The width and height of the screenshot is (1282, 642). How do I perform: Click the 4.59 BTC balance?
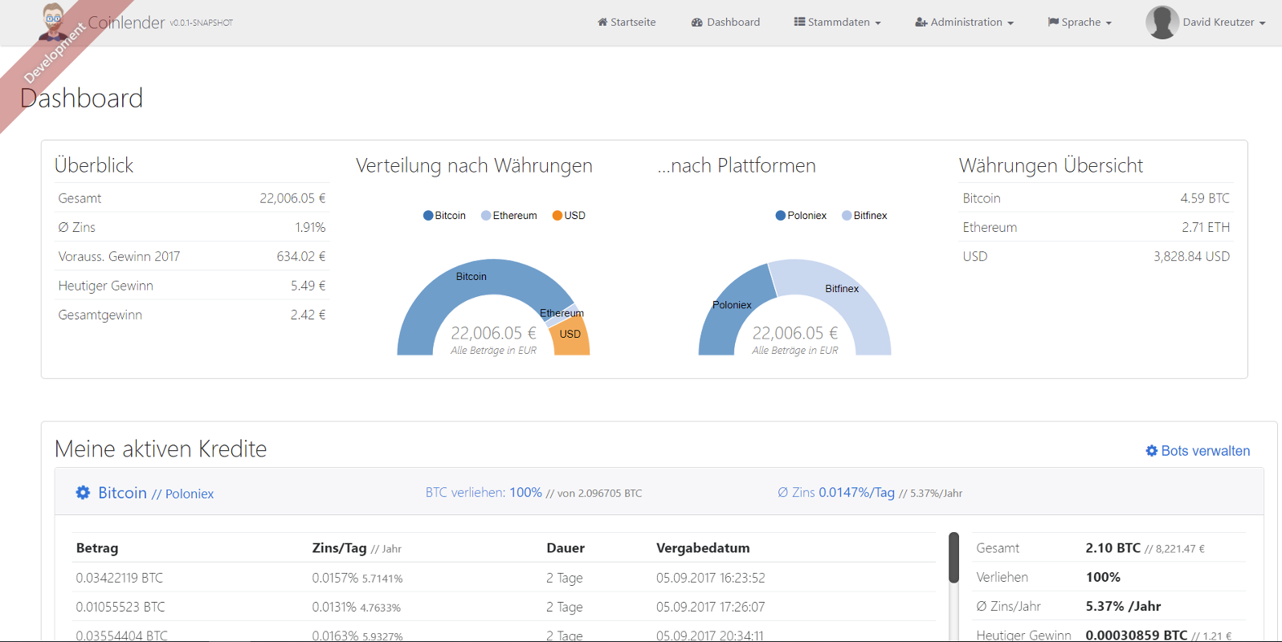(x=1205, y=198)
